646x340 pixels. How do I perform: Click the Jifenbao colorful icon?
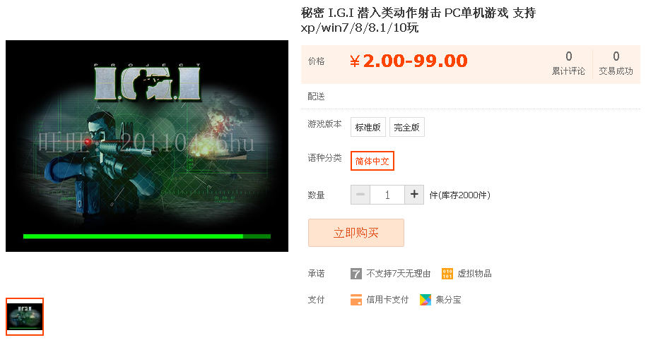[x=425, y=300]
